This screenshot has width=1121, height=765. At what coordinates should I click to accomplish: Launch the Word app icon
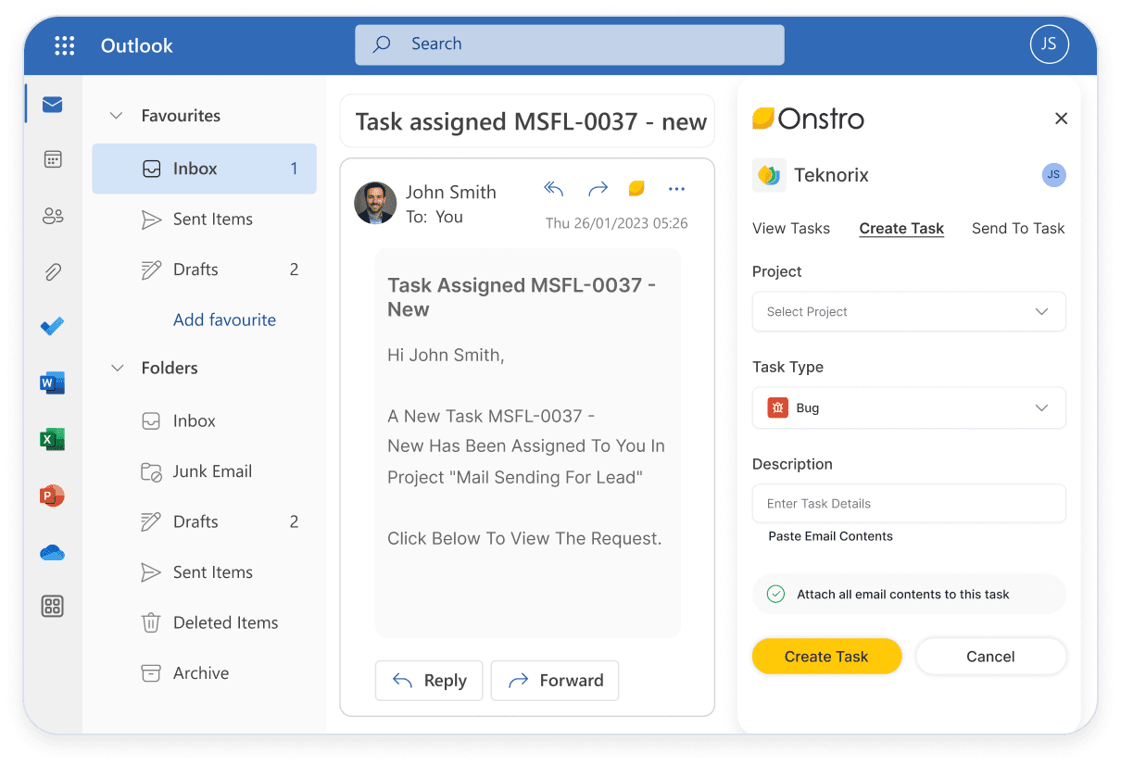pyautogui.click(x=53, y=382)
